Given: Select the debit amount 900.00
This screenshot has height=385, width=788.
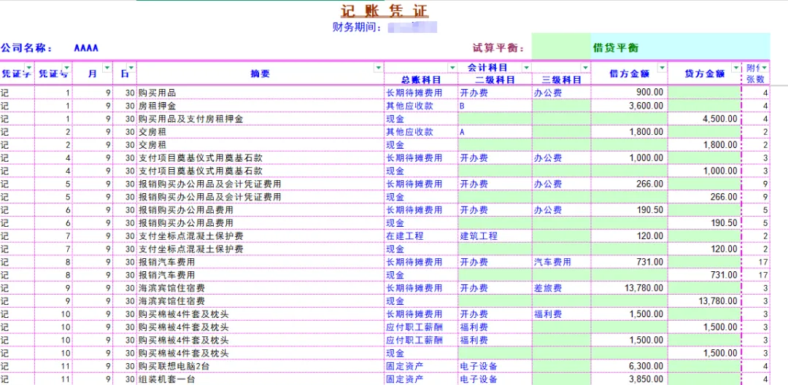Looking at the screenshot, I should [x=629, y=93].
